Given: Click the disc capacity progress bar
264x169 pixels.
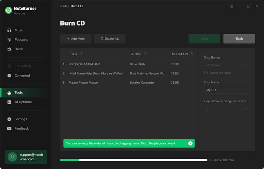Looking at the screenshot, I should click(134, 160).
